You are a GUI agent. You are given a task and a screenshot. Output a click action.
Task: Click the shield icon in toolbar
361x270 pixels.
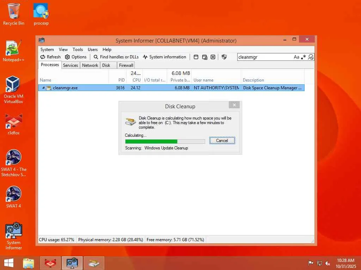pos(224,57)
